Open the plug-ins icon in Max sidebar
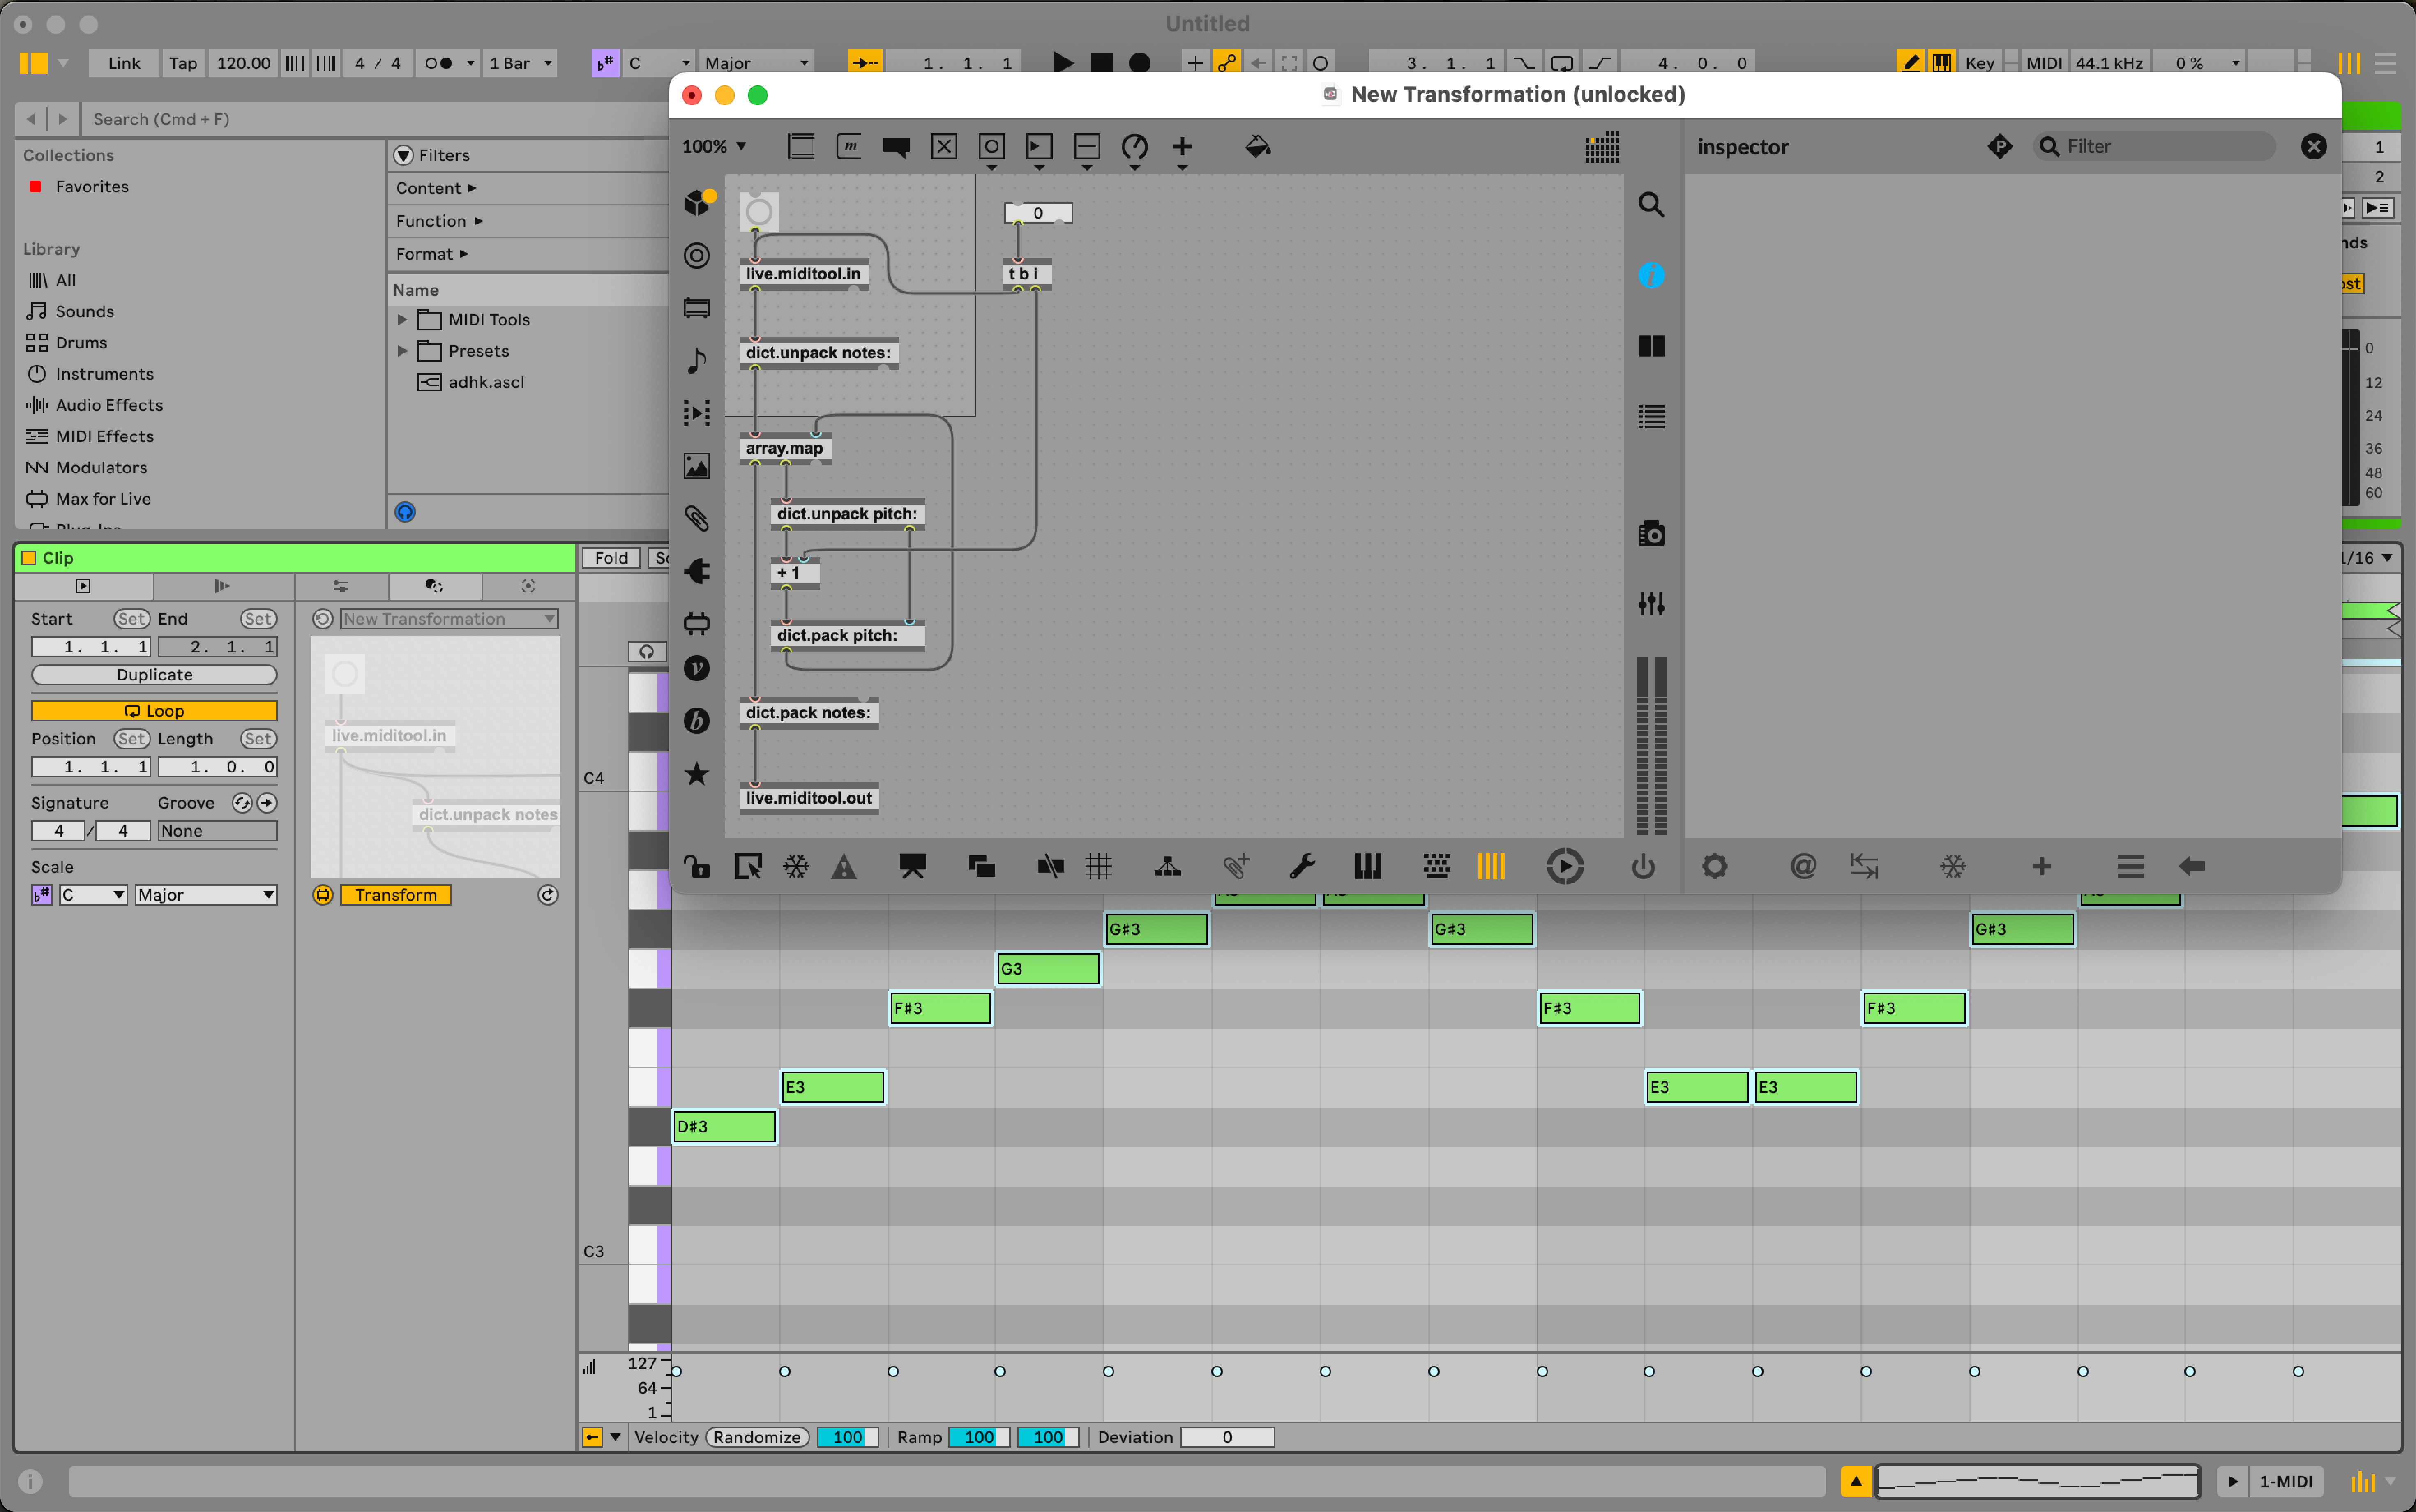Screen dimensions: 2416x1512 coord(697,571)
